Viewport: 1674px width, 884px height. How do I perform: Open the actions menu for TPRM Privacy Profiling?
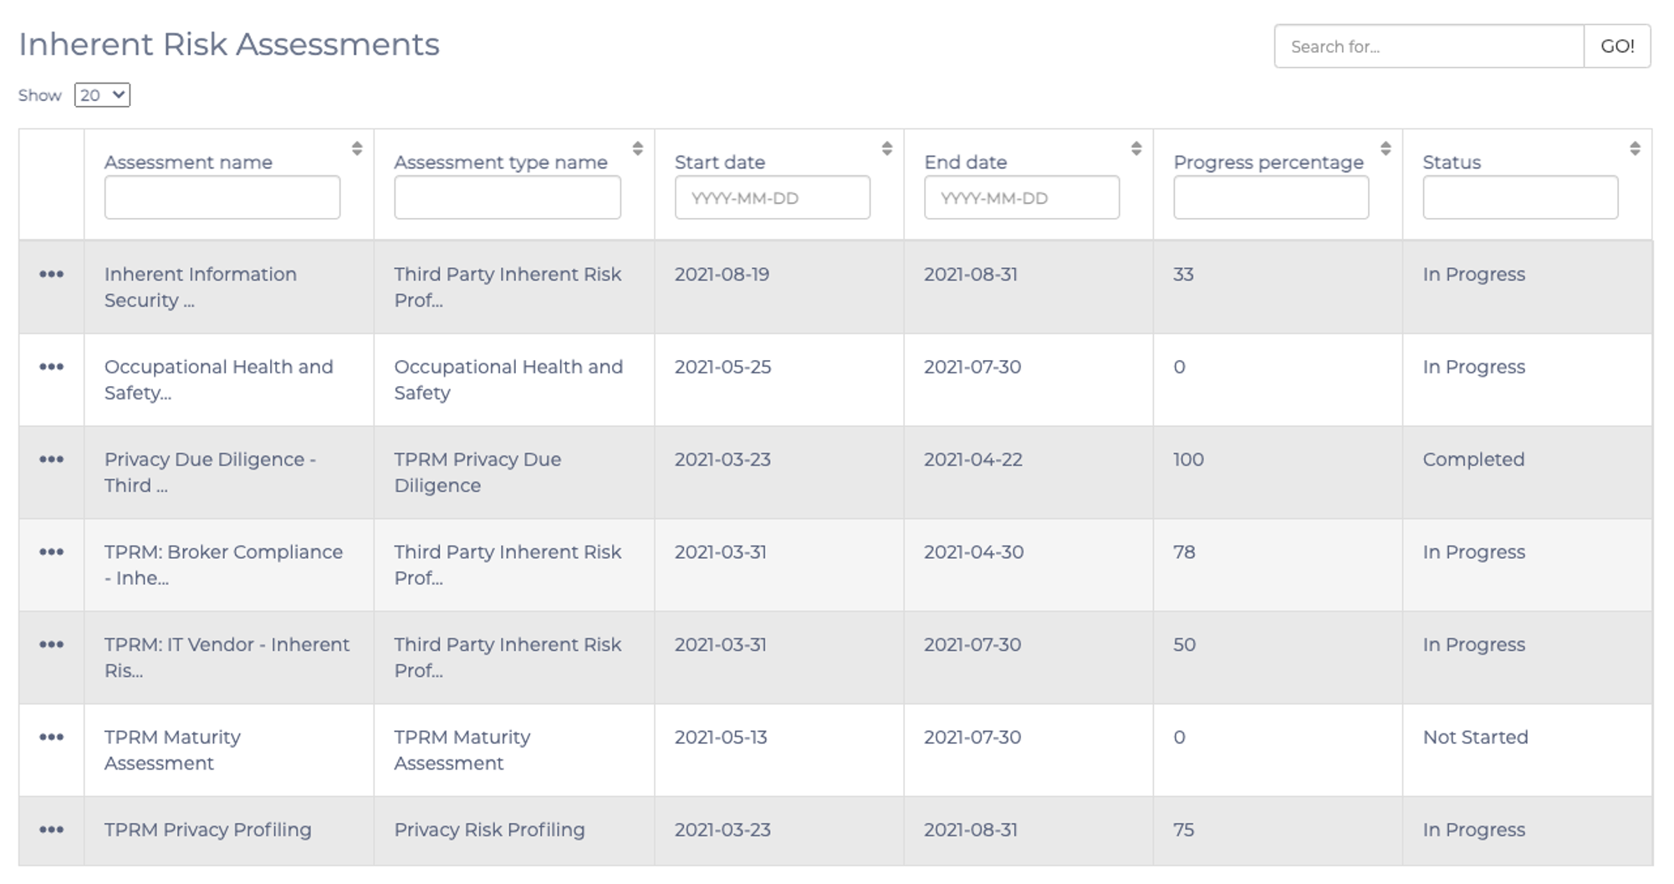(x=54, y=830)
